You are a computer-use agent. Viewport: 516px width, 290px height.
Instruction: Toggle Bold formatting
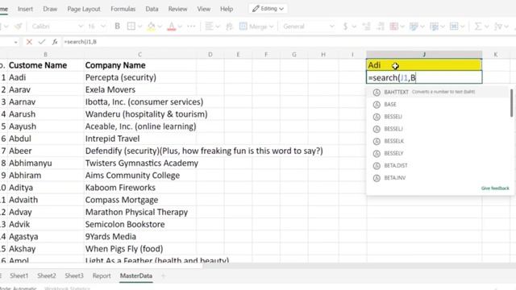pyautogui.click(x=117, y=27)
